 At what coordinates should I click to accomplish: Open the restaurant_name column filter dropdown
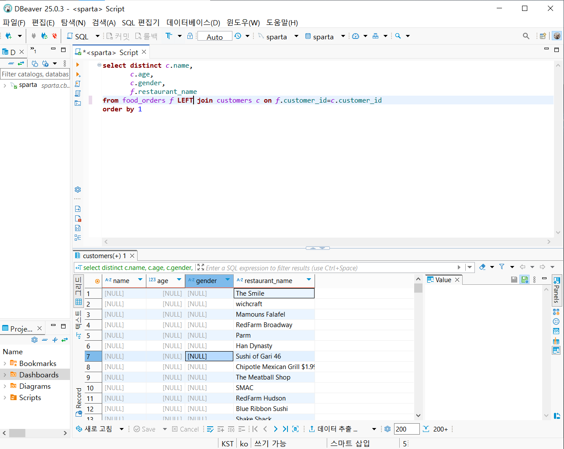[x=309, y=280]
